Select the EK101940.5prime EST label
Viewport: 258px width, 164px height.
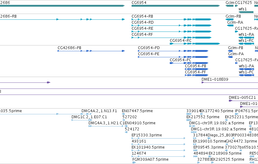[x=148, y=148]
